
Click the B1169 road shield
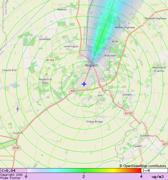coord(50,60)
